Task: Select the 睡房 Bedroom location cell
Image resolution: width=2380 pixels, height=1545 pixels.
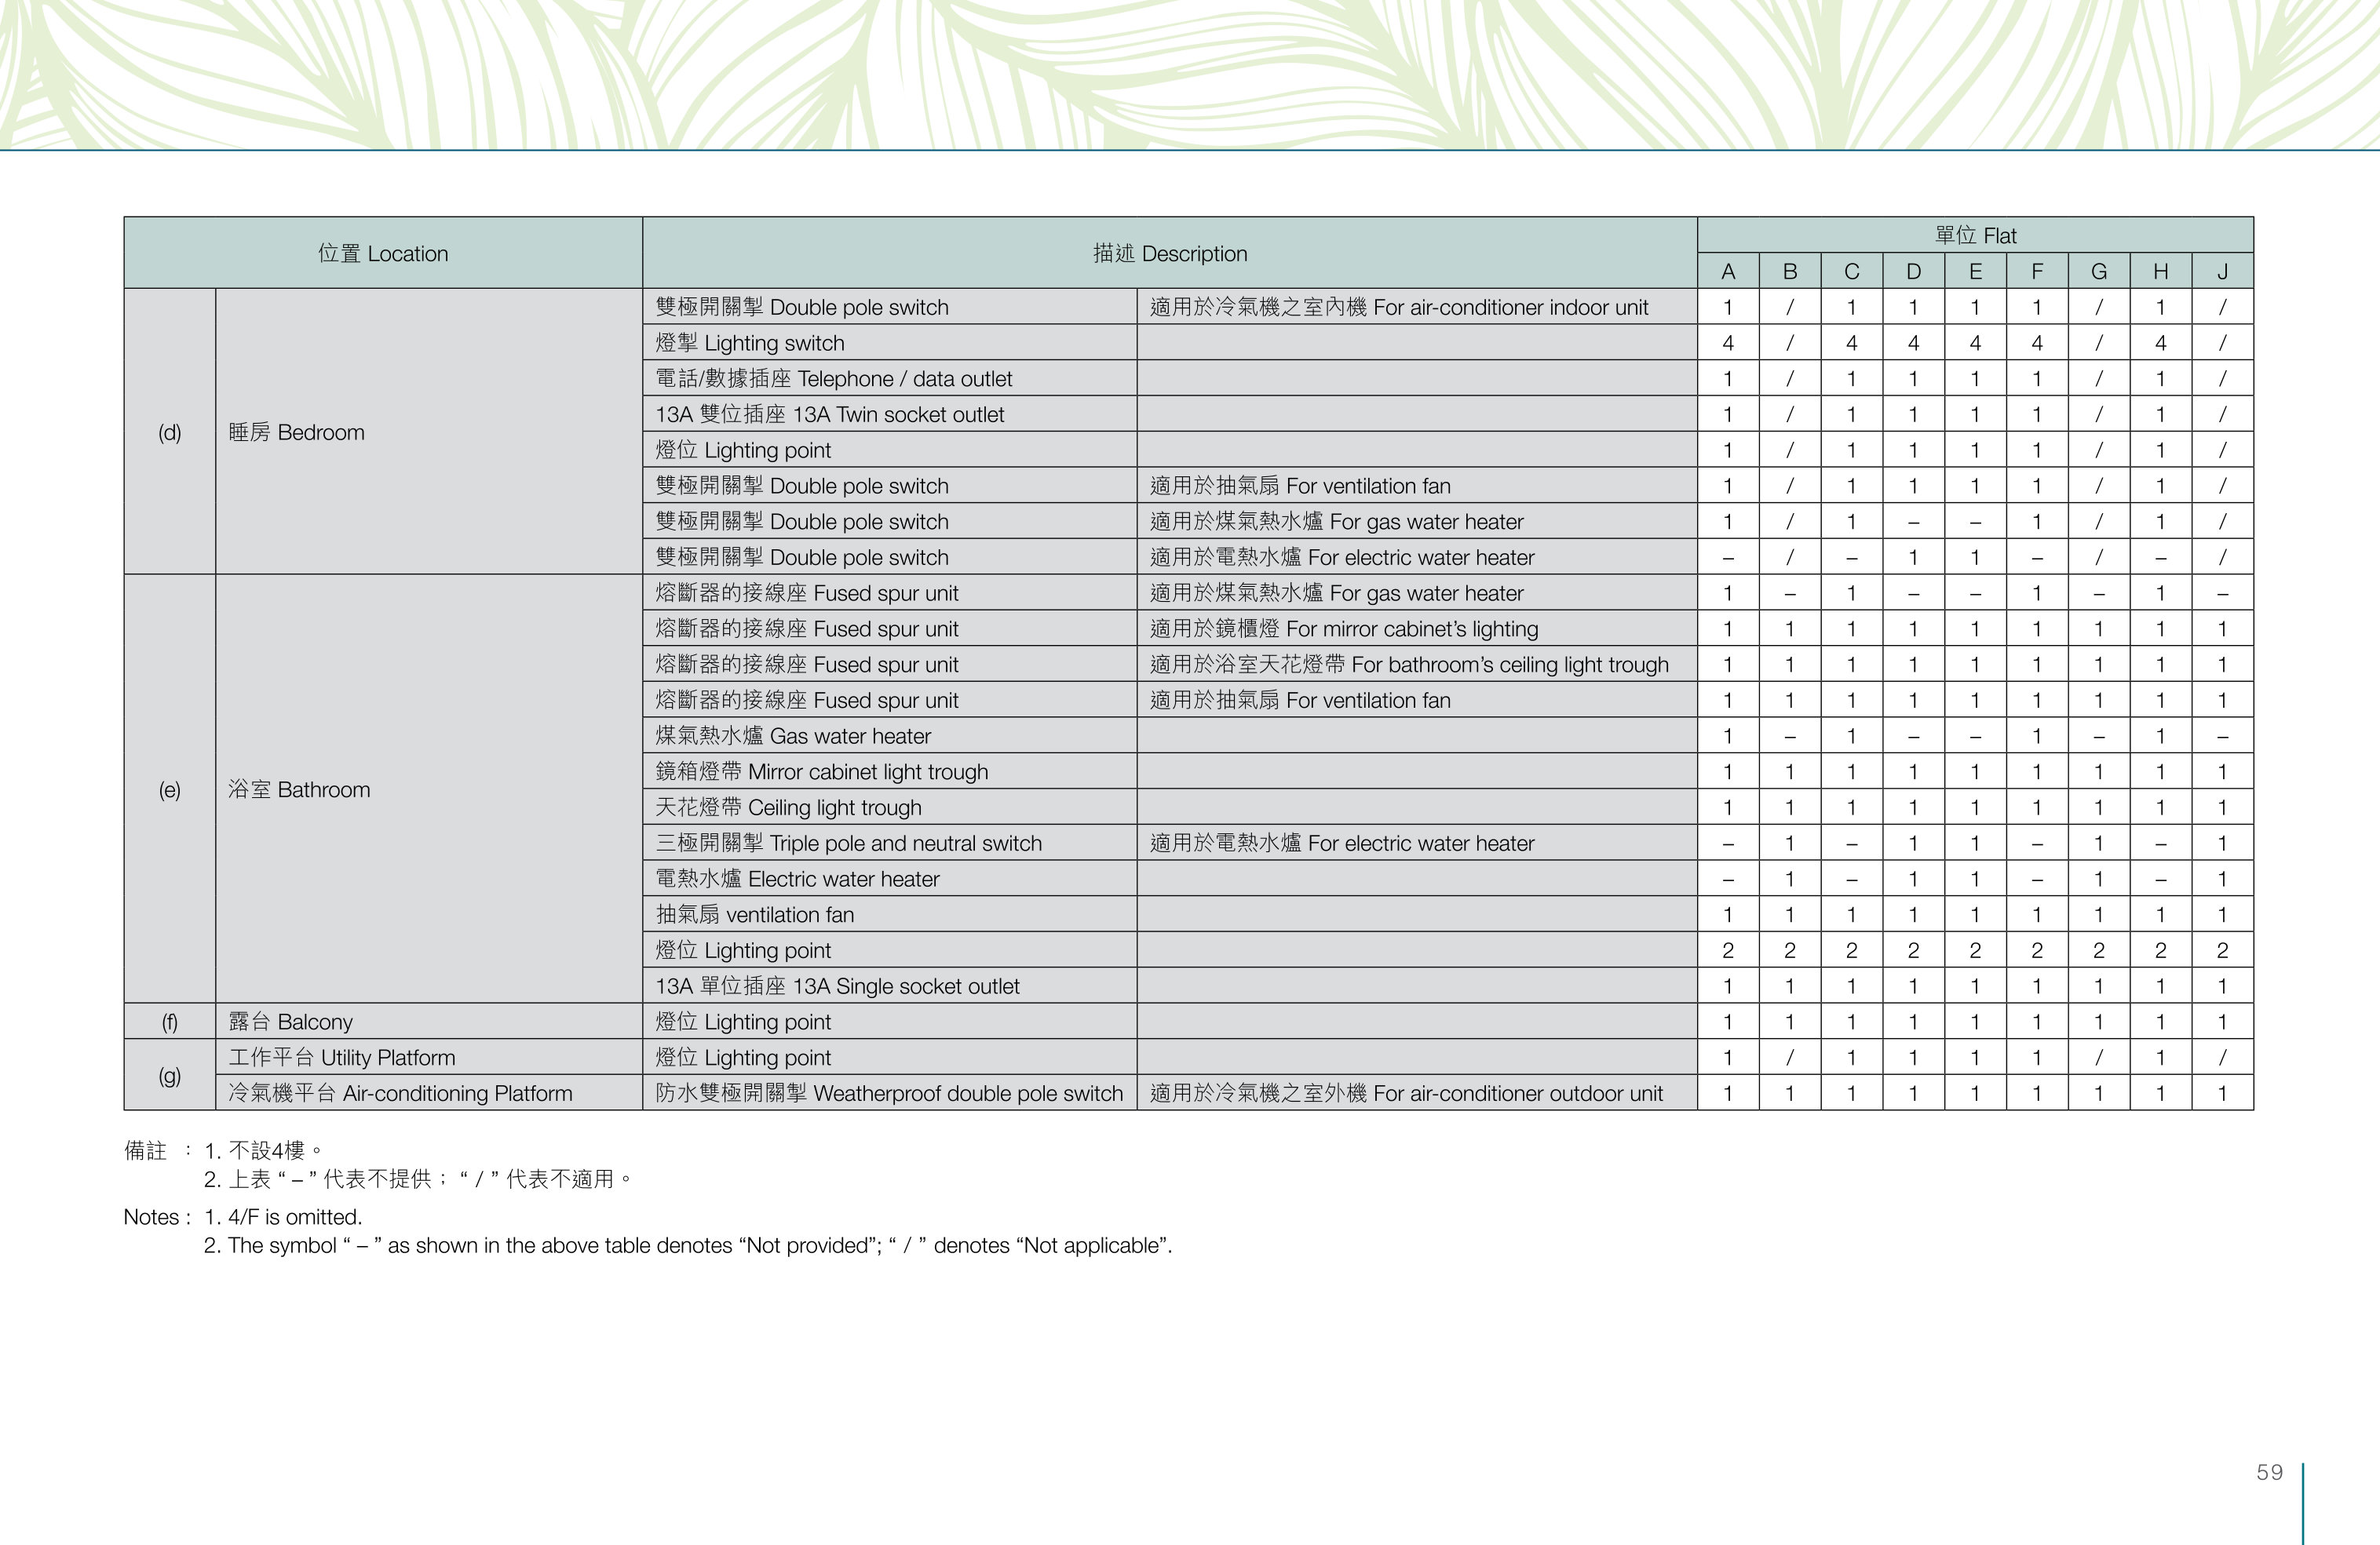Action: tap(429, 432)
